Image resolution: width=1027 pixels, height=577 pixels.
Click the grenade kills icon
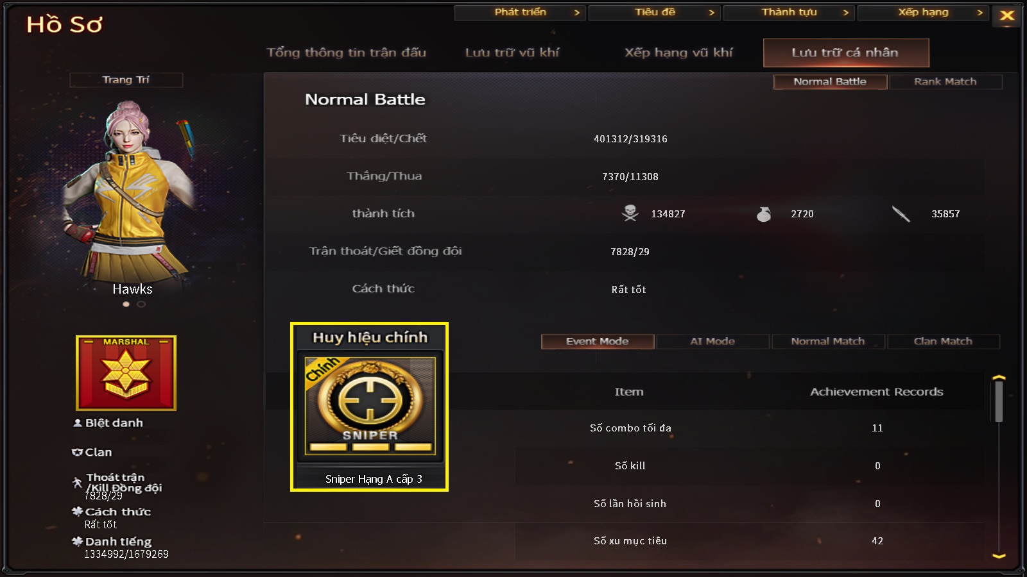[x=764, y=213]
